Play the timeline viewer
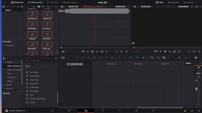This screenshot has height=113, width=202. coord(170,51)
